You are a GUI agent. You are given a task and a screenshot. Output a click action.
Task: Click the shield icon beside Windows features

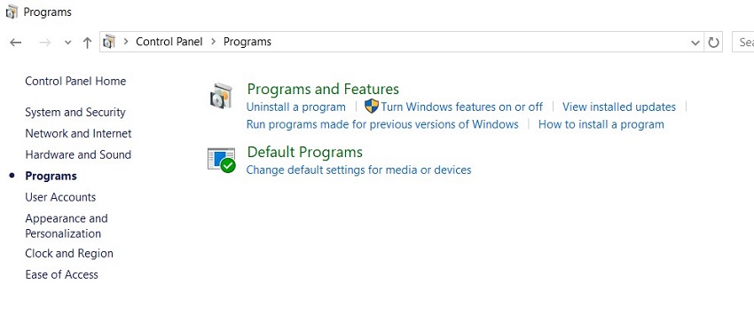pyautogui.click(x=371, y=107)
